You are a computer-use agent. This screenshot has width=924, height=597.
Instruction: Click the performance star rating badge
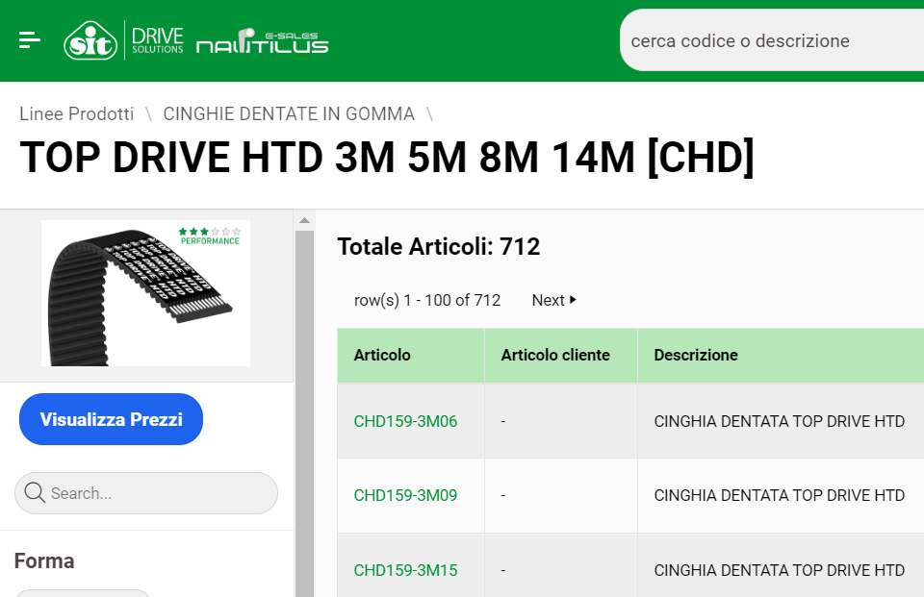click(209, 236)
